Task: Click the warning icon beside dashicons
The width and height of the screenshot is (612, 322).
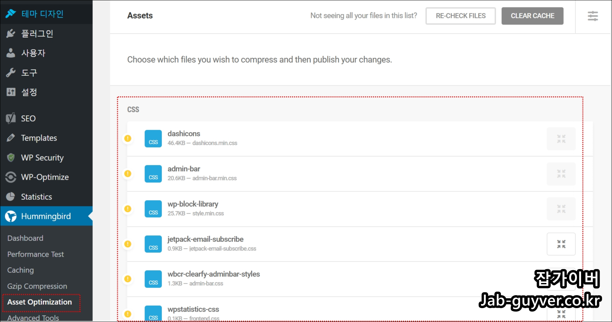Action: pos(128,138)
